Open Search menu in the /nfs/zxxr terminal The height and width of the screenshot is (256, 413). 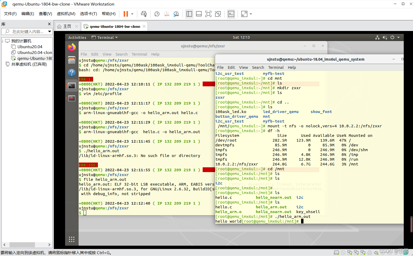pos(121,54)
